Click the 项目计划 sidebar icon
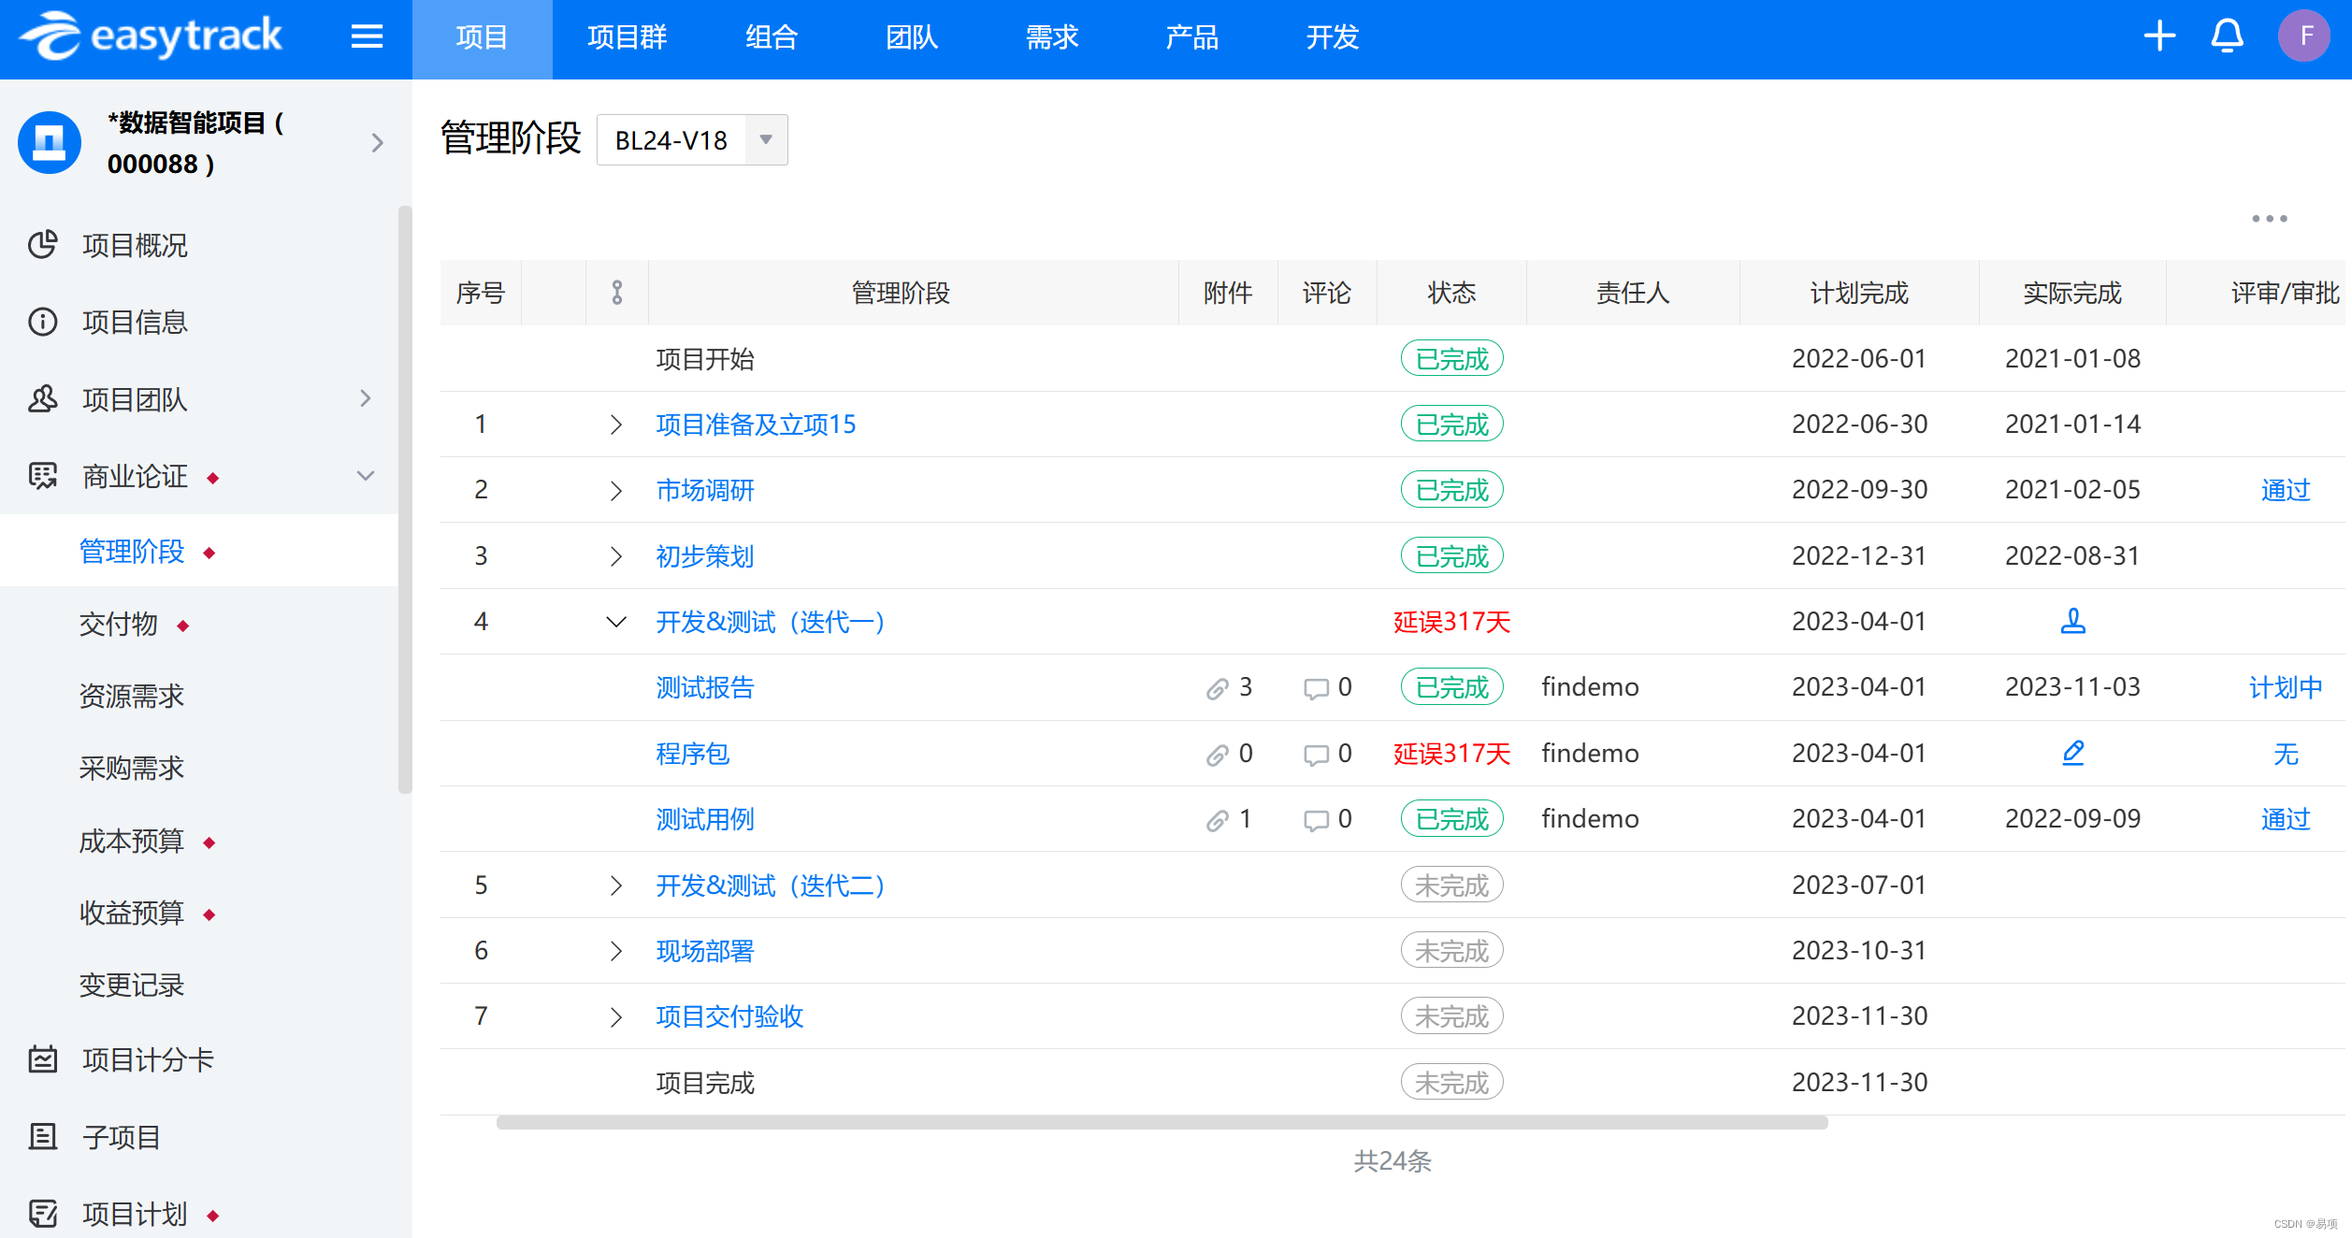 click(43, 1214)
